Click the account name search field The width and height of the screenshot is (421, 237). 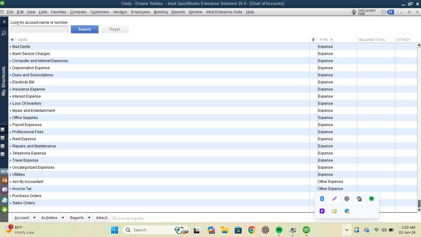pos(39,29)
